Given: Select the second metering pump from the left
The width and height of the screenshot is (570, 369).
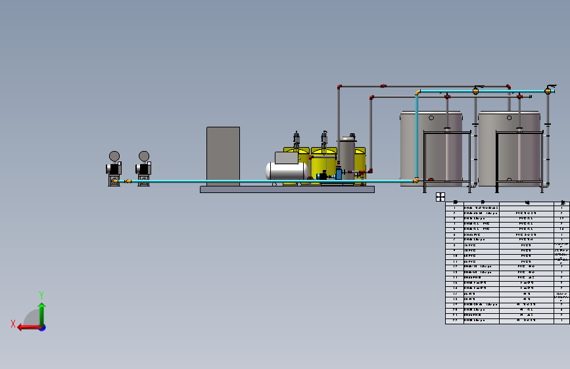Looking at the screenshot, I should click(143, 169).
